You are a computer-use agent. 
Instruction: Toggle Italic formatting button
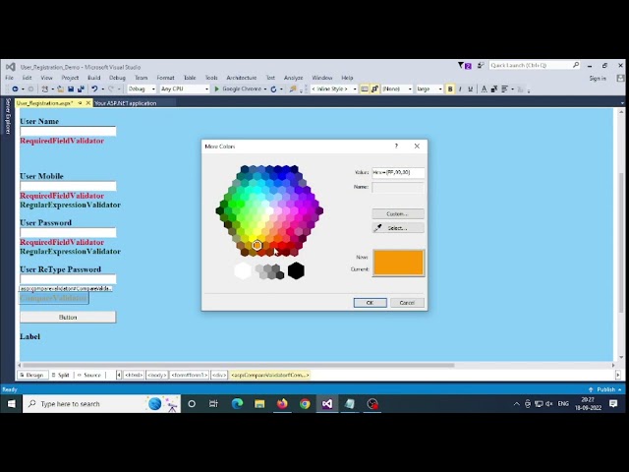coord(460,89)
